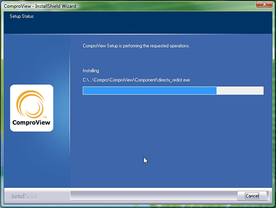Click the Setup Status heading
The height and width of the screenshot is (208, 276).
[x=22, y=17]
